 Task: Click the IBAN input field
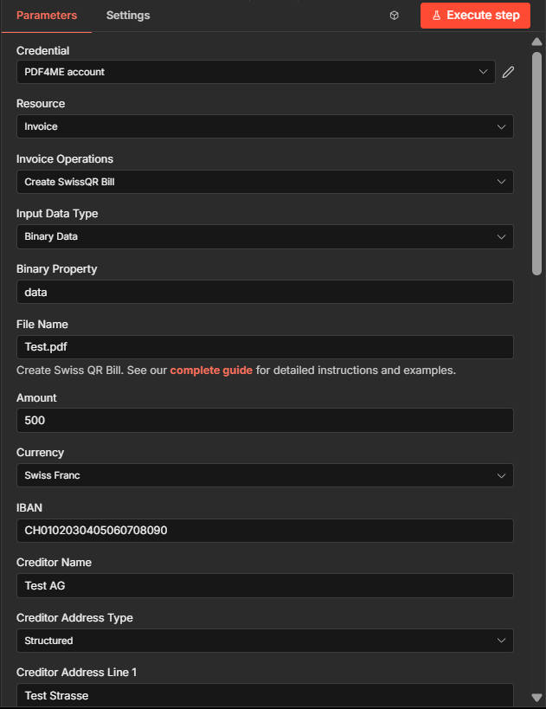tap(265, 531)
